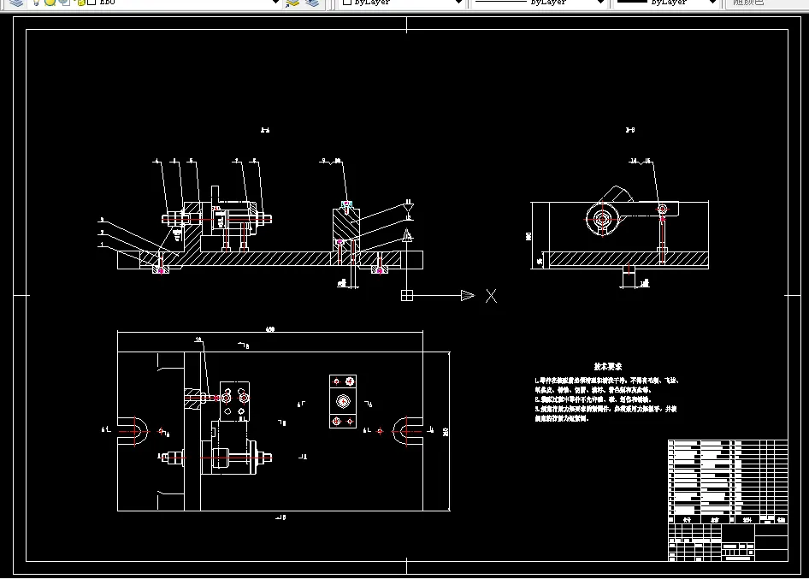Open the lineweight ByLayer dropdown

[665, 3]
